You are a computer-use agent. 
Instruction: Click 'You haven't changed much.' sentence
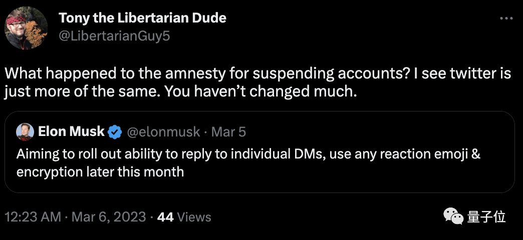click(261, 91)
